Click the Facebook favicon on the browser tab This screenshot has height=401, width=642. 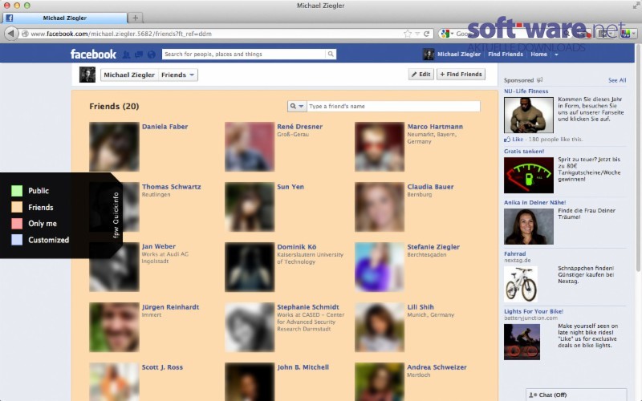(10, 18)
